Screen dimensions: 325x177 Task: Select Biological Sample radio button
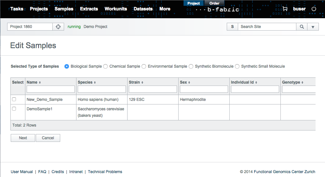(67, 66)
